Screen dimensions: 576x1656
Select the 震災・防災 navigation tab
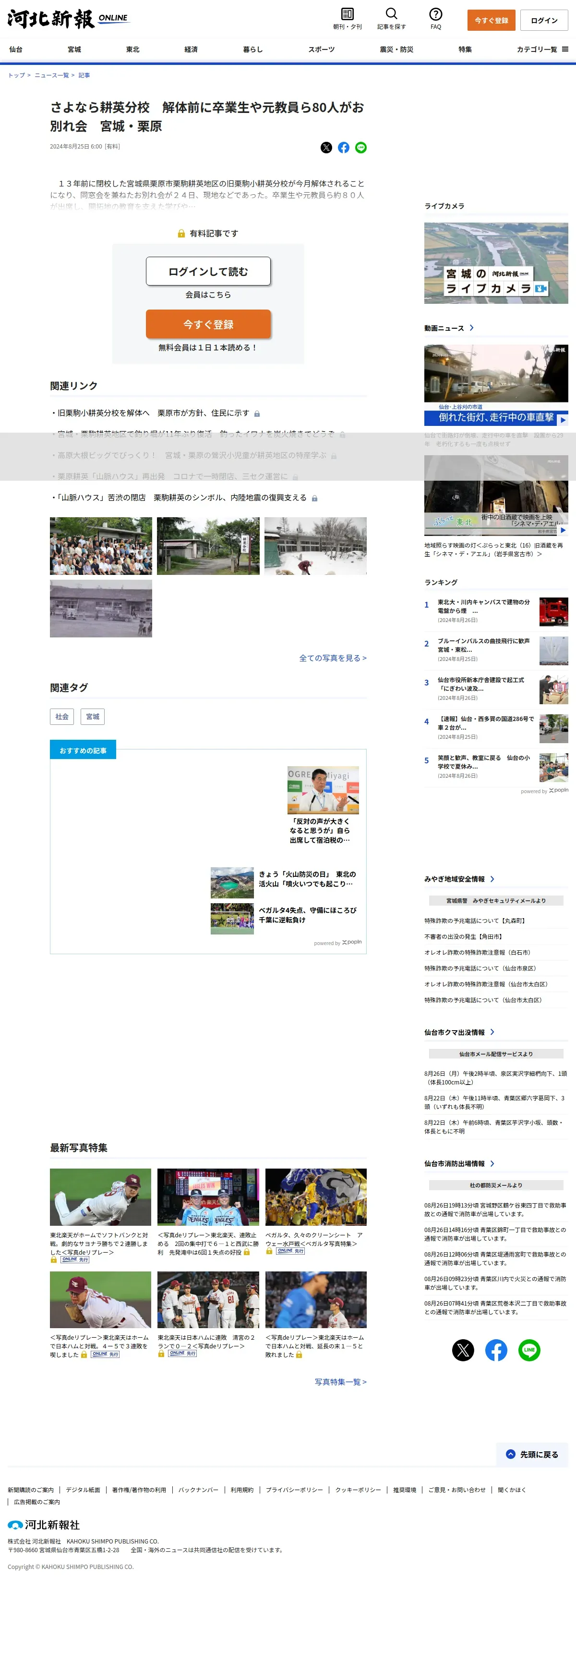pos(396,50)
